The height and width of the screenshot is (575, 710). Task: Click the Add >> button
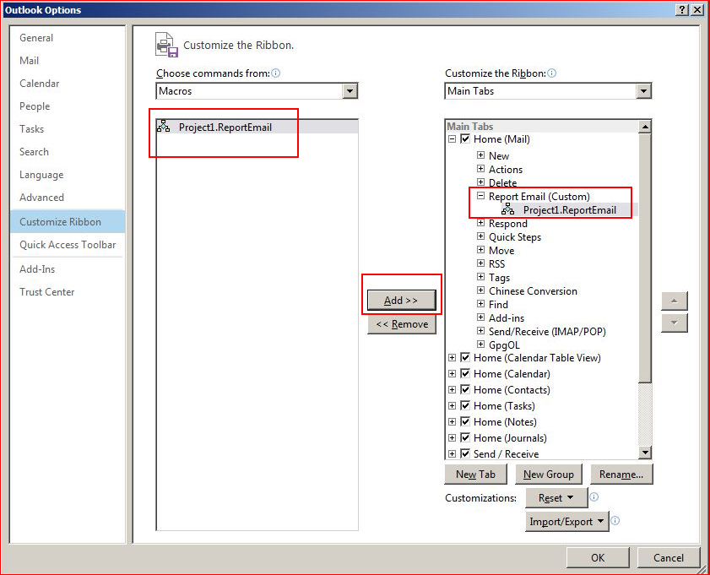tap(401, 301)
